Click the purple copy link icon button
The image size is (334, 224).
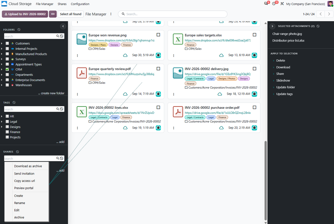tap(53, 14)
